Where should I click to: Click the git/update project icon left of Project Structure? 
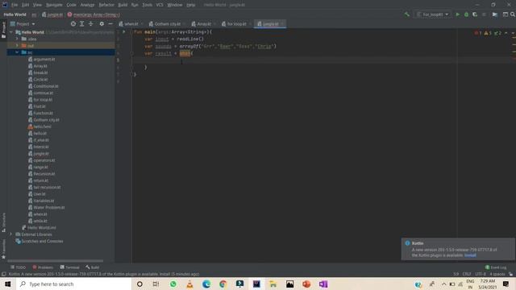[495, 14]
